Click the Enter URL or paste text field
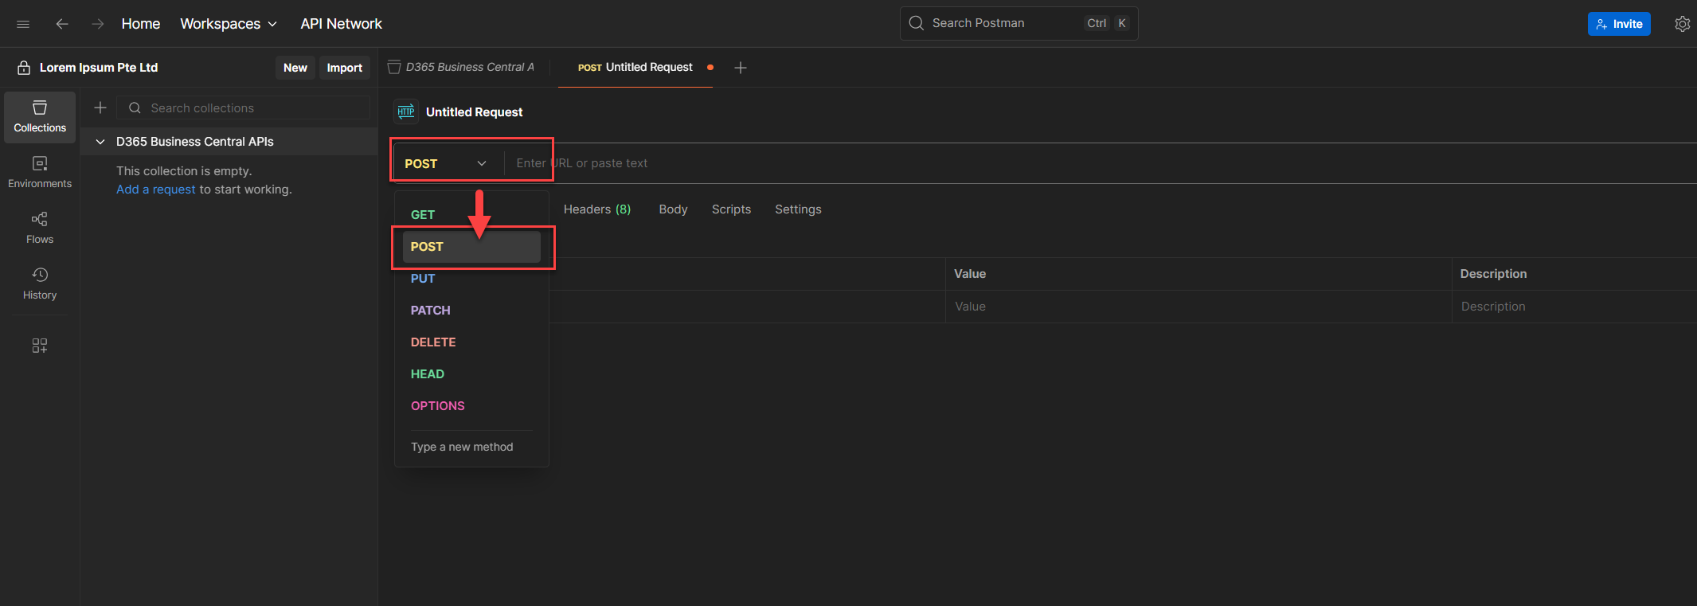1697x606 pixels. 1101,163
